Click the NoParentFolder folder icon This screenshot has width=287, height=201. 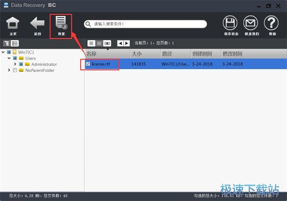coord(21,70)
